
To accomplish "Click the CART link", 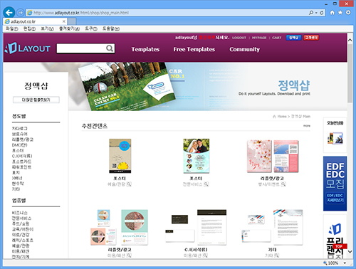I will [x=277, y=38].
